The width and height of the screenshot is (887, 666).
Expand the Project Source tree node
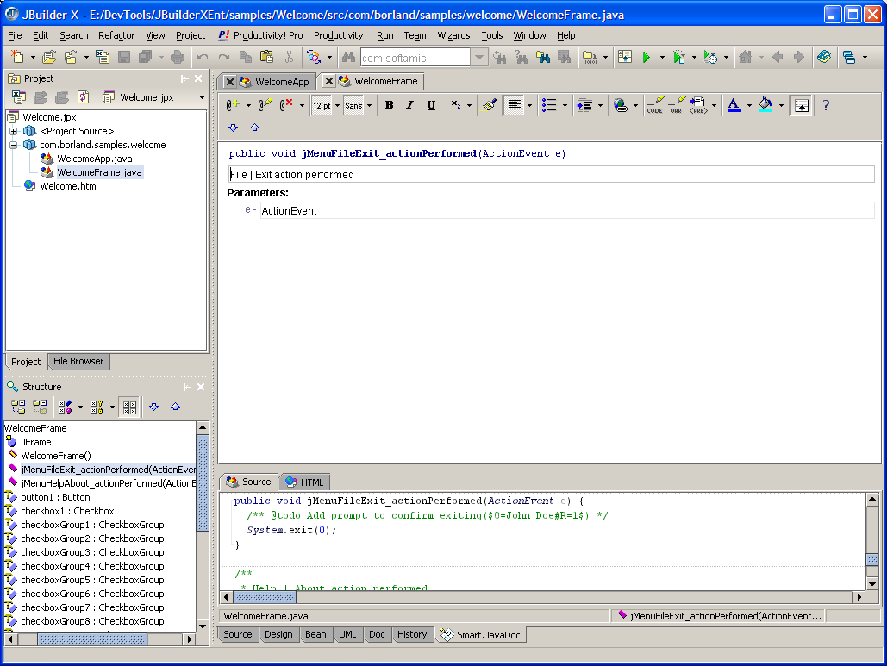pos(14,131)
